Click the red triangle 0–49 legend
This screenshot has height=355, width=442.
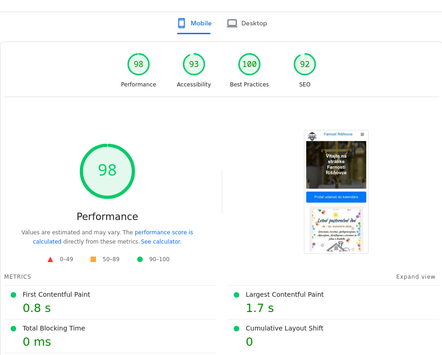coord(50,259)
